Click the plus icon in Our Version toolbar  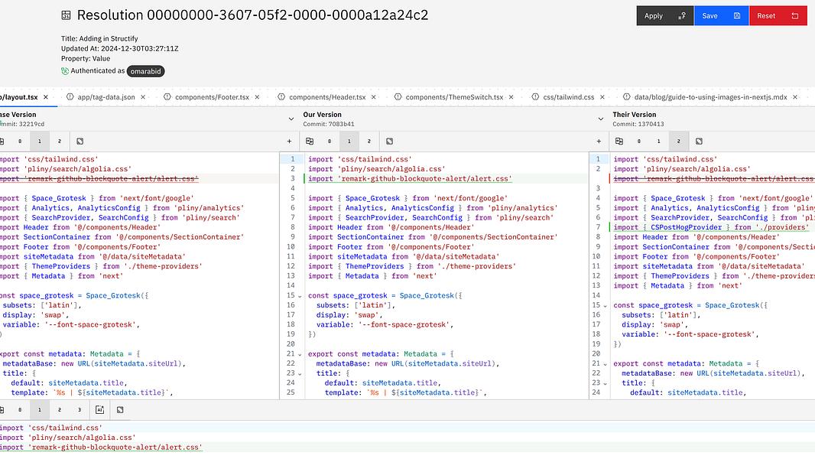(599, 142)
